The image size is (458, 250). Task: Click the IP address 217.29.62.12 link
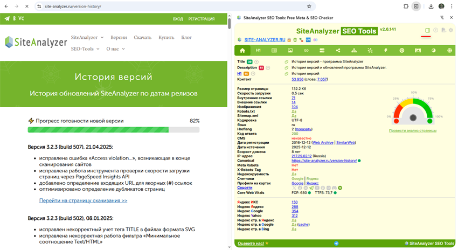[x=301, y=156]
